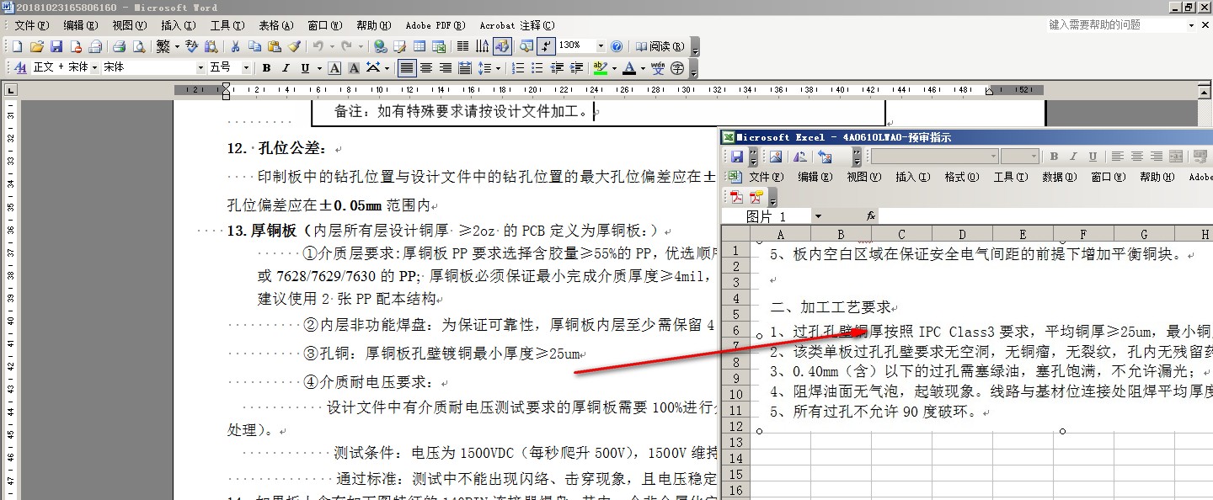Screen dimensions: 1213x500
Task: Toggle Bold in Word formatting toolbar
Action: (266, 67)
